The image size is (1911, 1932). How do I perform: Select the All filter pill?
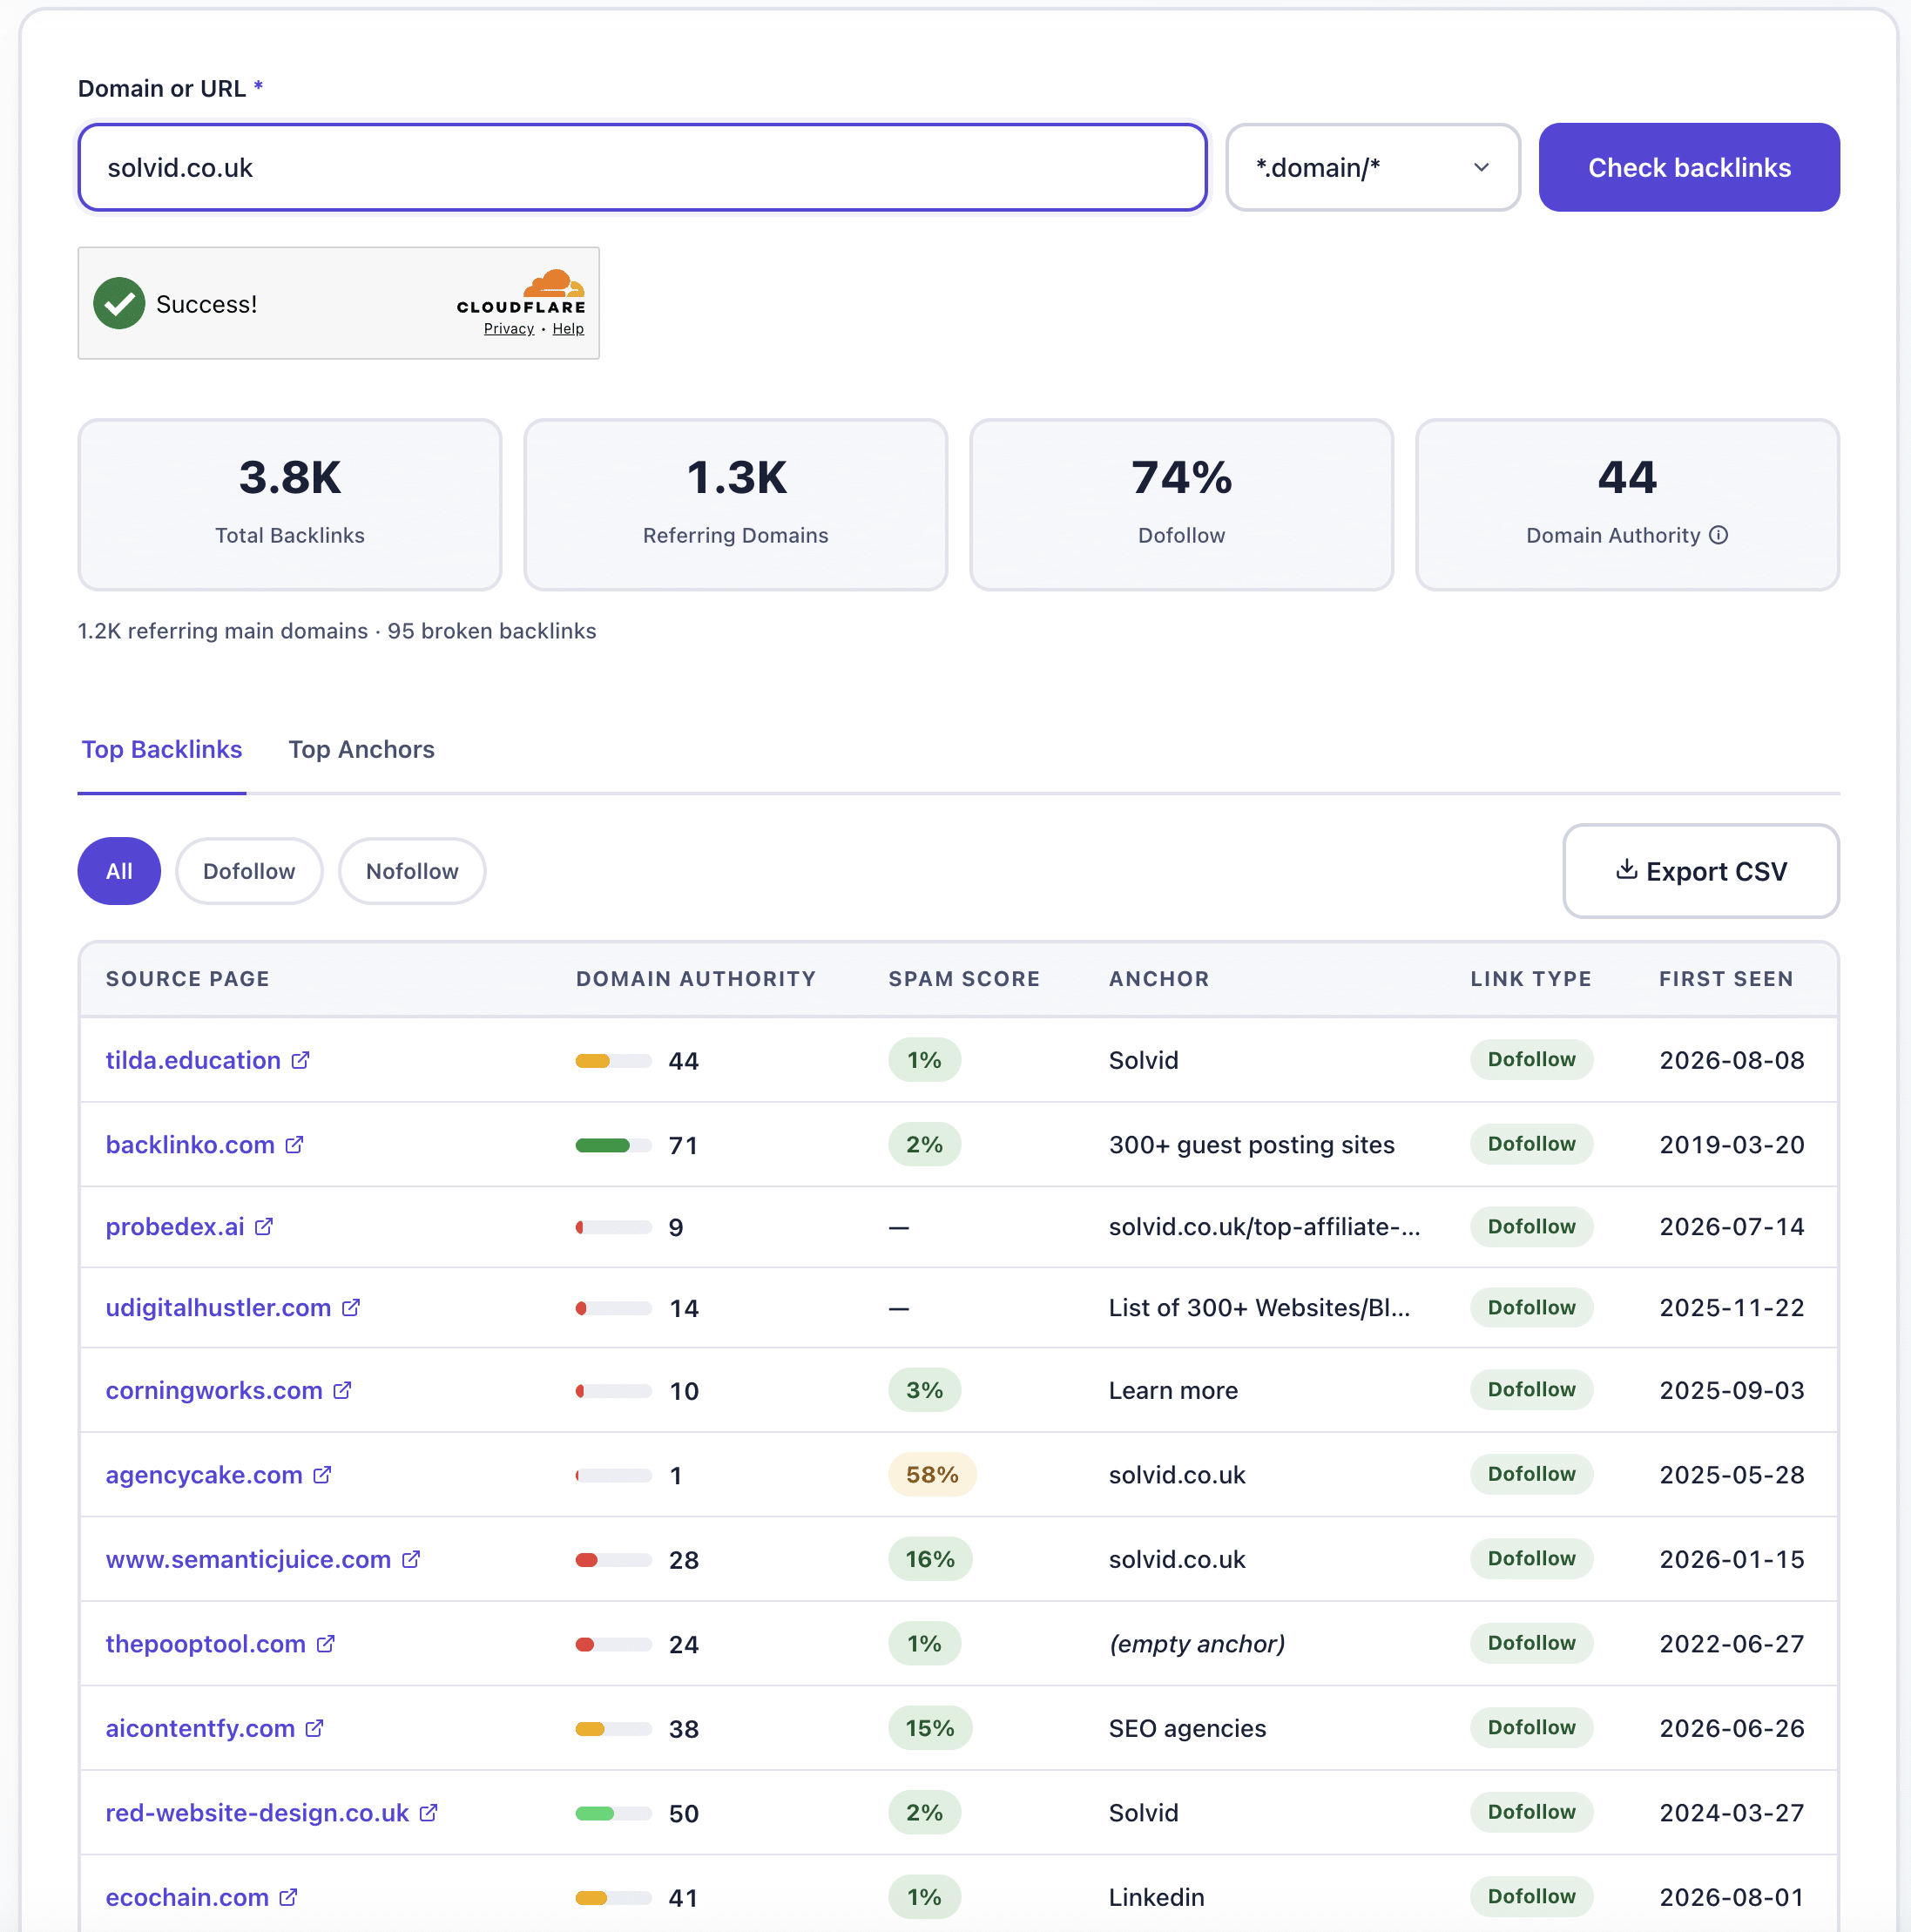[x=119, y=871]
